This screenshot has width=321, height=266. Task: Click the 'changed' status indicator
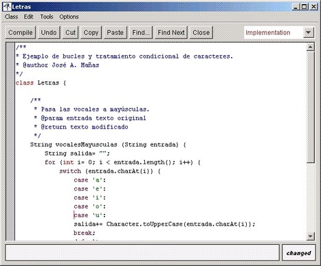point(299,253)
